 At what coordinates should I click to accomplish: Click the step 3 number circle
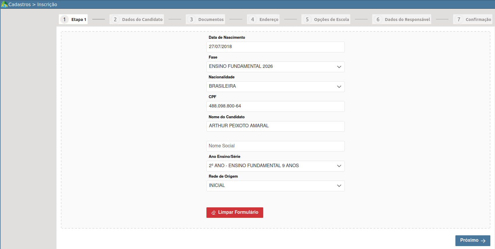coord(191,20)
